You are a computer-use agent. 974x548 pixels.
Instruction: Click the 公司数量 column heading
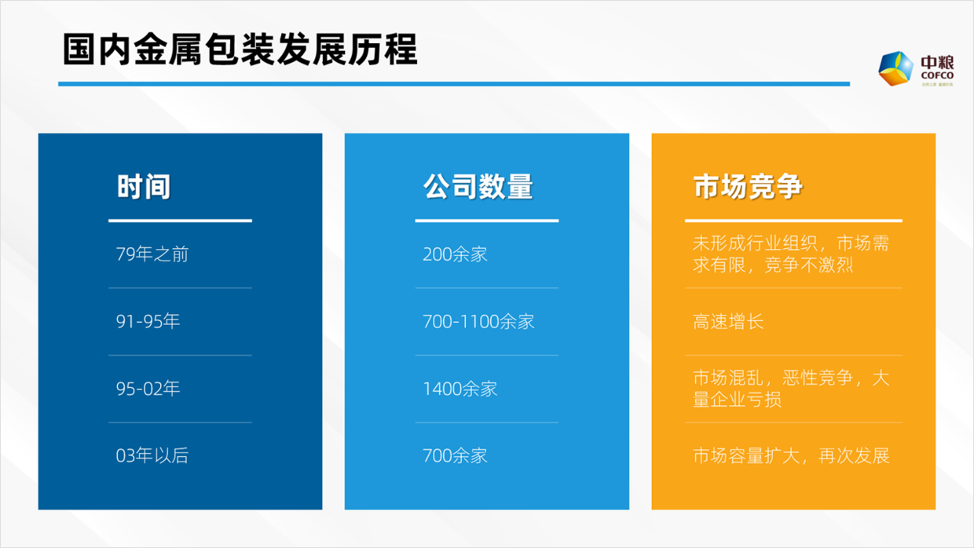[478, 187]
